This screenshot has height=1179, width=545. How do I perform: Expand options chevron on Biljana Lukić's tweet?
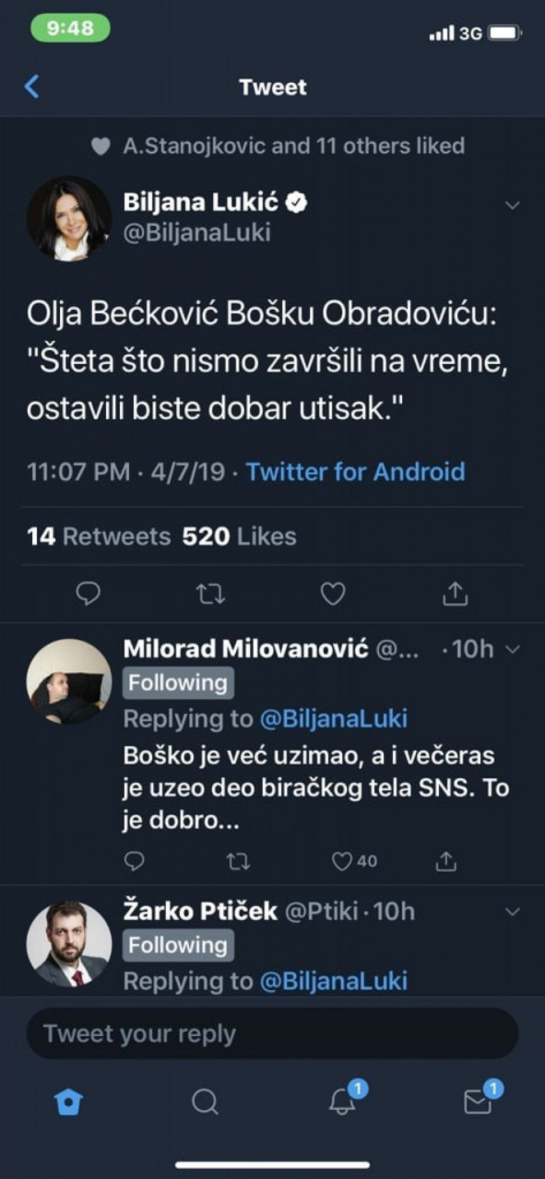click(512, 206)
